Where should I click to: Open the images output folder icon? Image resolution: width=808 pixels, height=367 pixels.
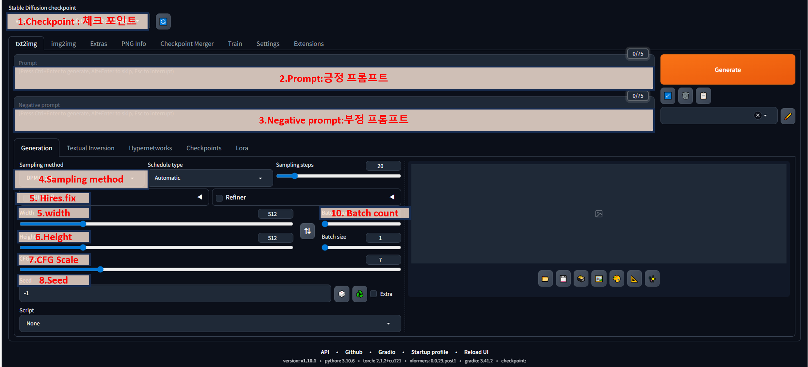[x=545, y=279]
